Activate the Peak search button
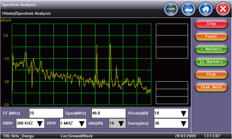Screen dimensions: 232x139 [211, 75]
